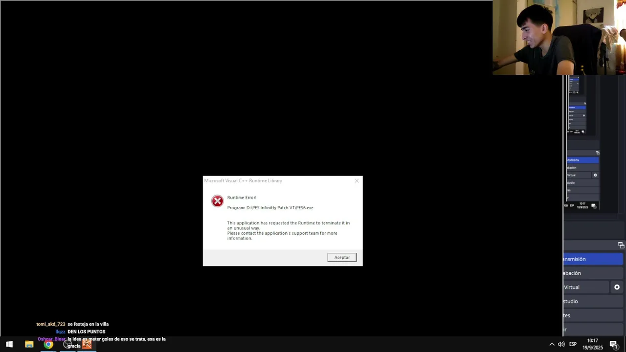Viewport: 626px width, 352px height.
Task: Switch ESP keyboard language indicator
Action: click(573, 344)
